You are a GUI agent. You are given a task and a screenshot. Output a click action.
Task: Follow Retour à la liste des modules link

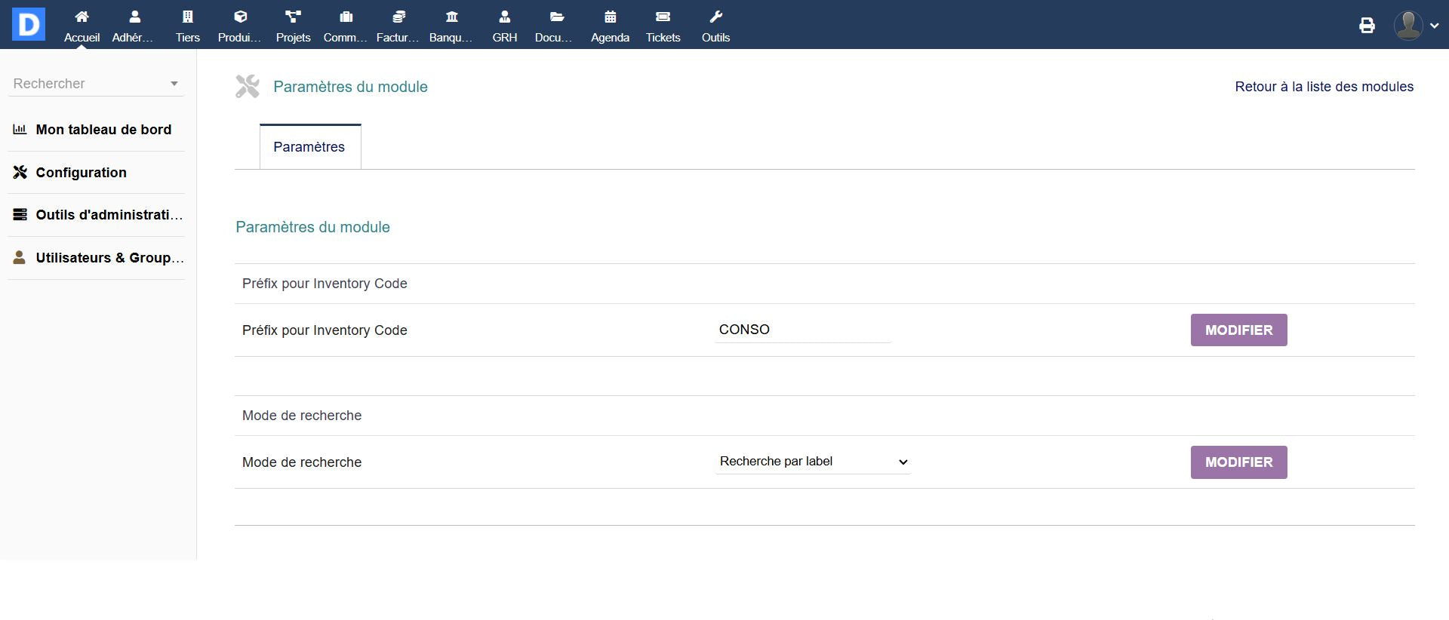1324,87
